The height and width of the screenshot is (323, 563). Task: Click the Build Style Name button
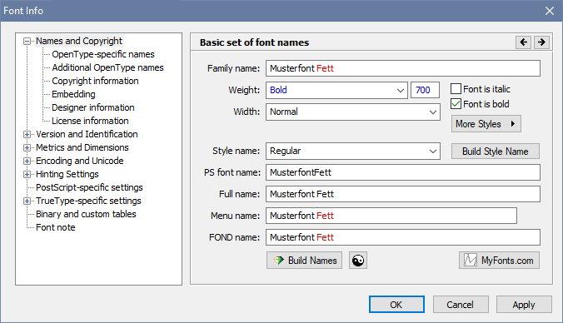496,152
